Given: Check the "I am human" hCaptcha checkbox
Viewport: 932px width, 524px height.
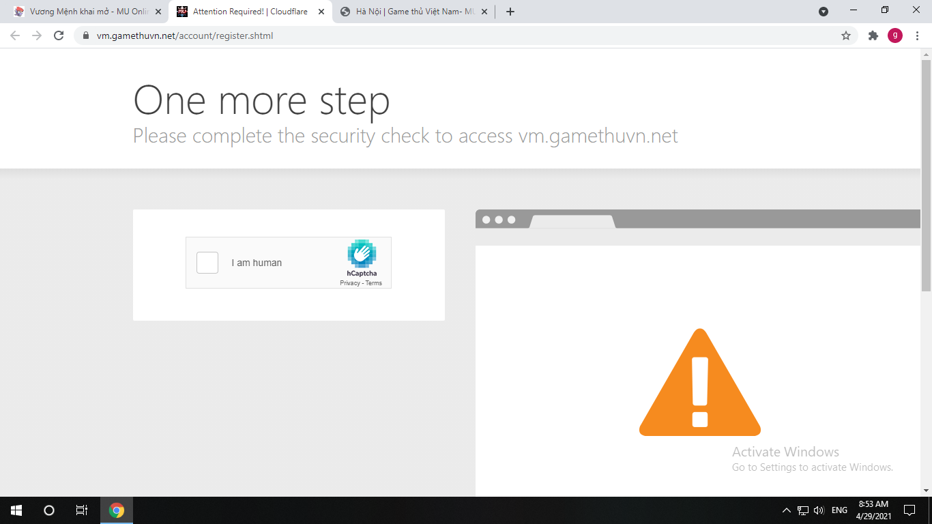Looking at the screenshot, I should click(207, 263).
